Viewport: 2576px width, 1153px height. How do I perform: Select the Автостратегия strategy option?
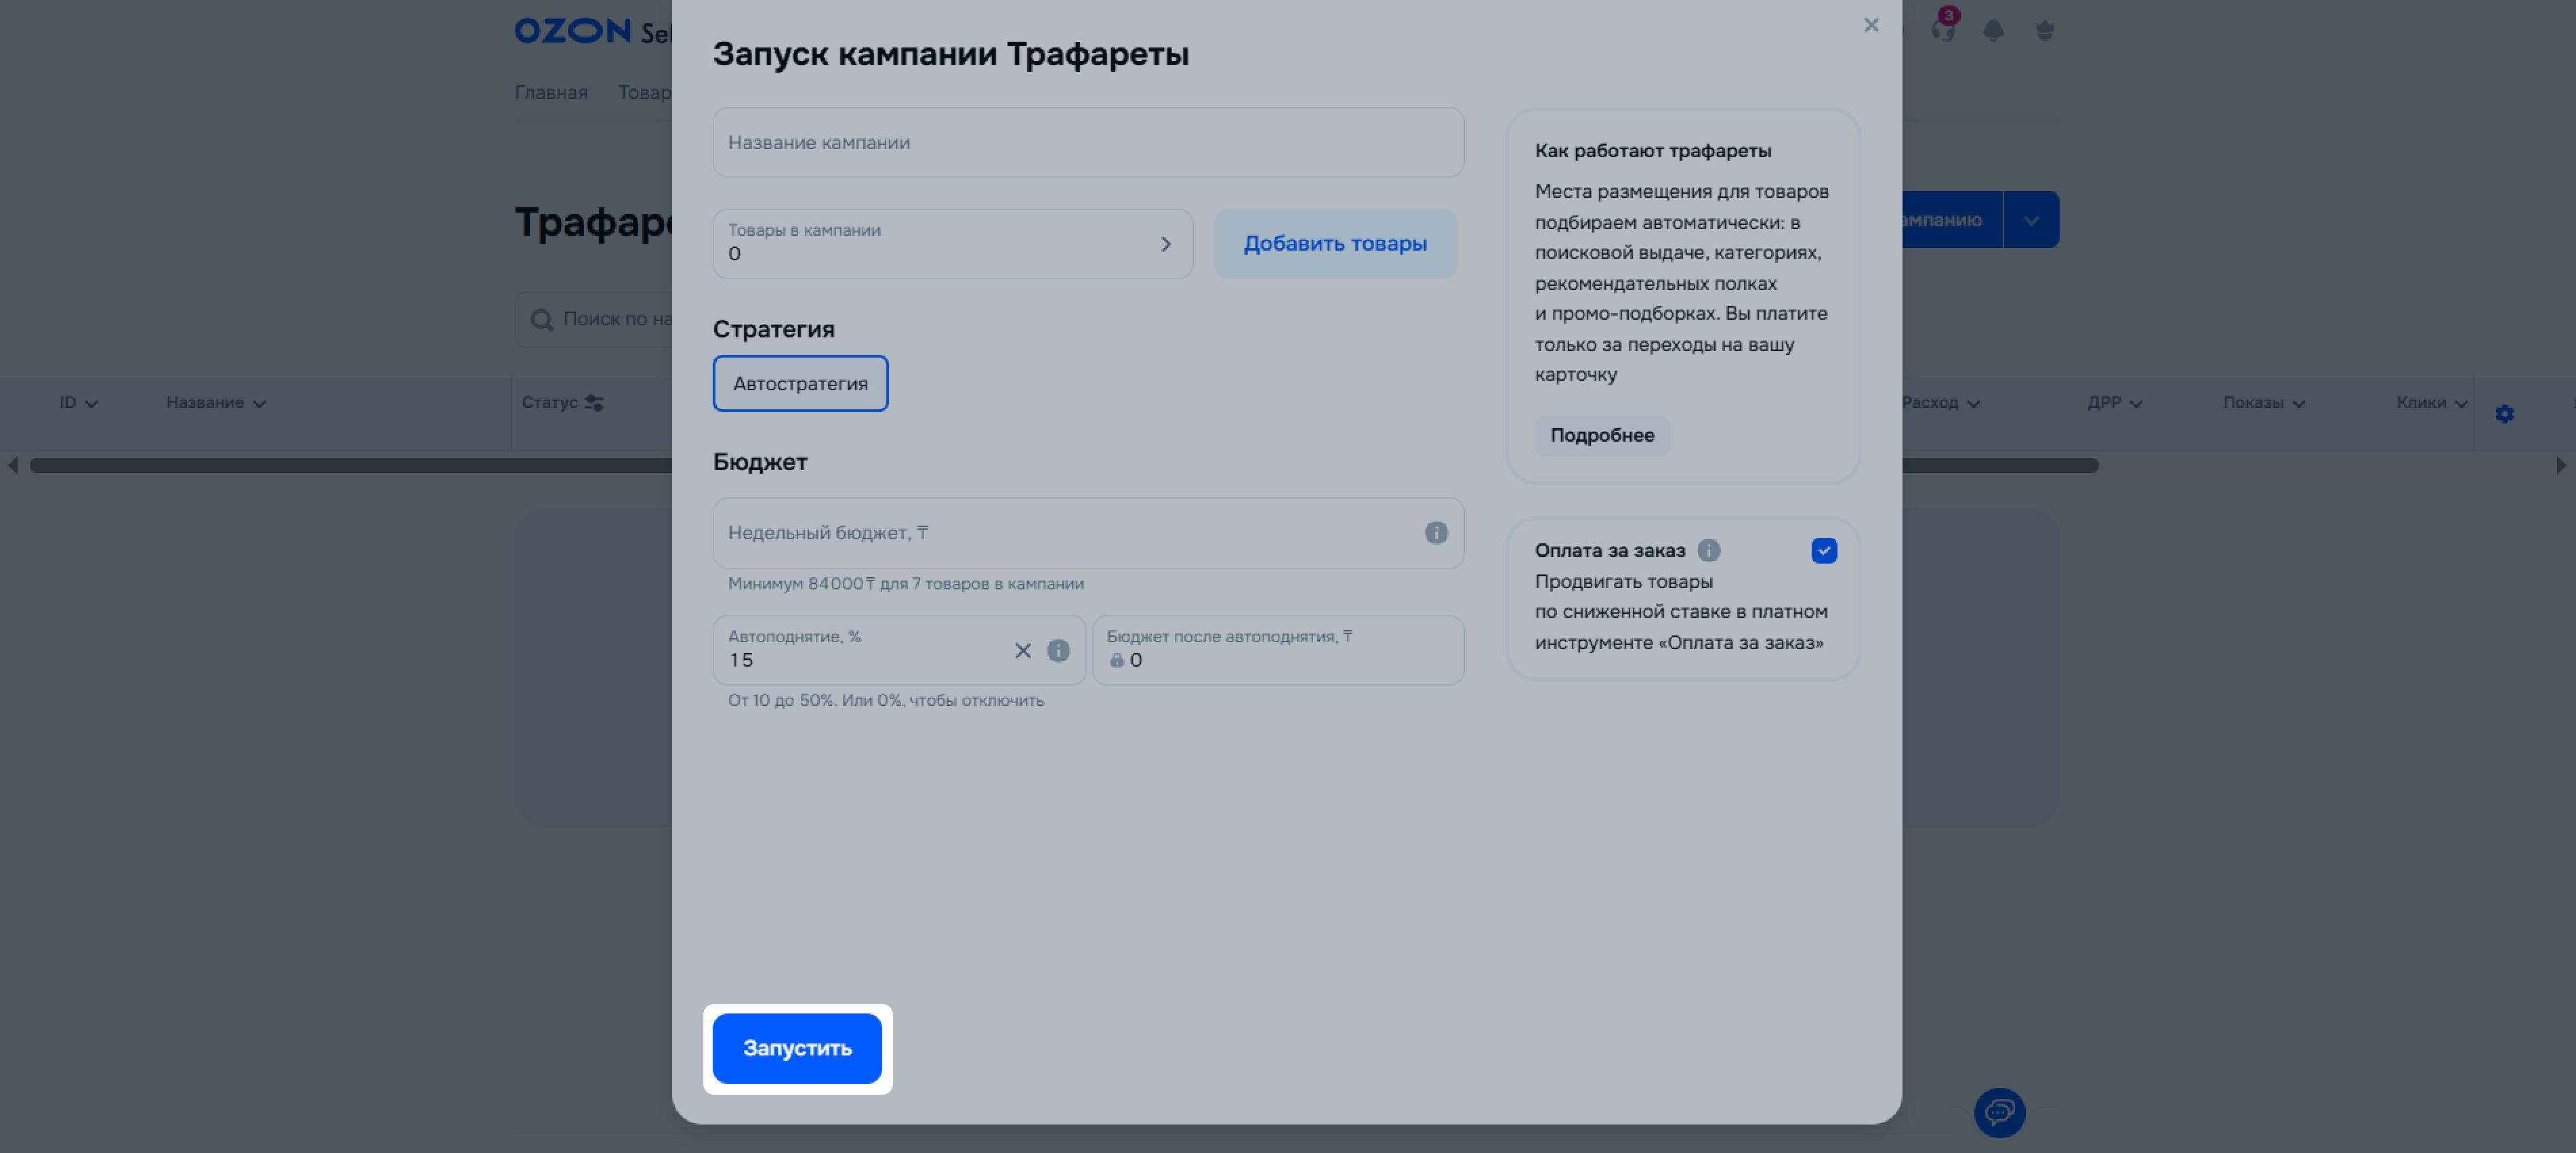coord(800,383)
